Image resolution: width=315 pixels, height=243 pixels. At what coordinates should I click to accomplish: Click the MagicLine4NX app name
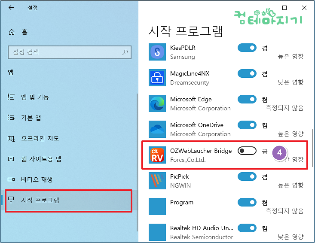click(190, 74)
